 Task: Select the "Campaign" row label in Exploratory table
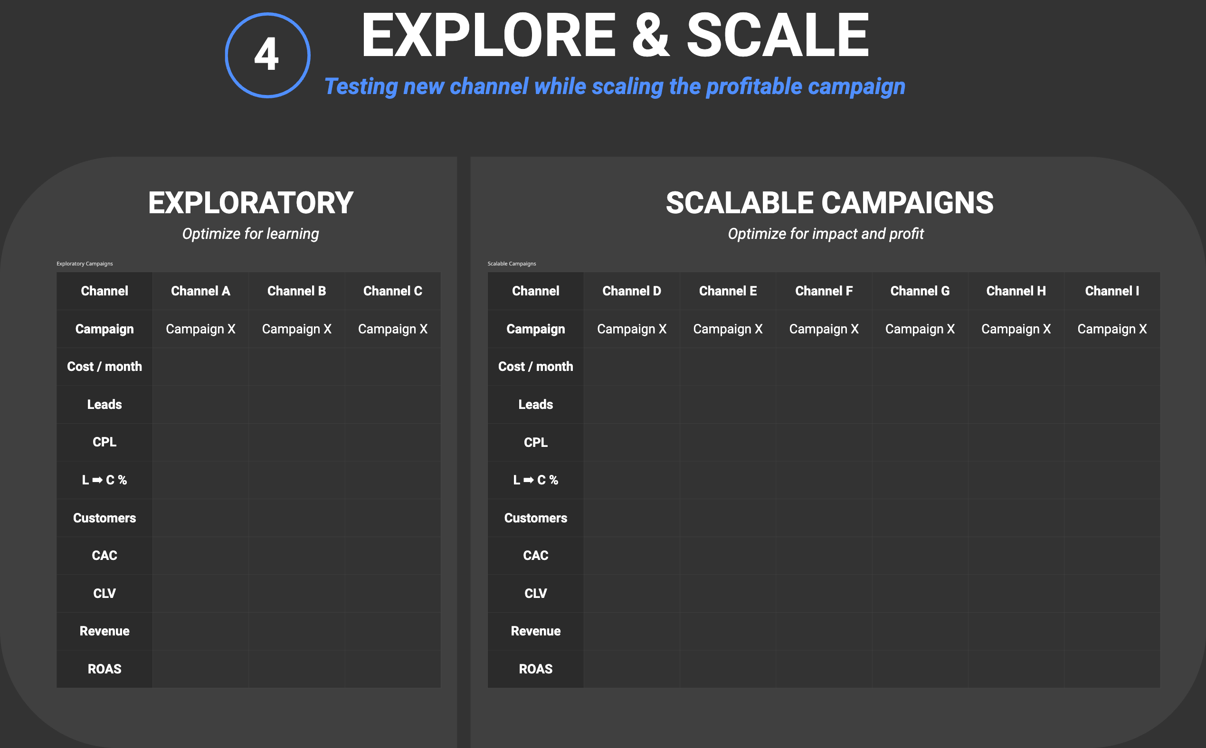tap(104, 329)
